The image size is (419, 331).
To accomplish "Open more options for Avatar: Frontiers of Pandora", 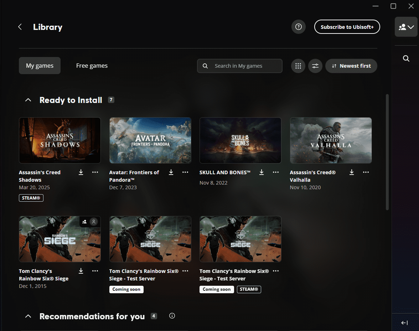I will 185,172.
